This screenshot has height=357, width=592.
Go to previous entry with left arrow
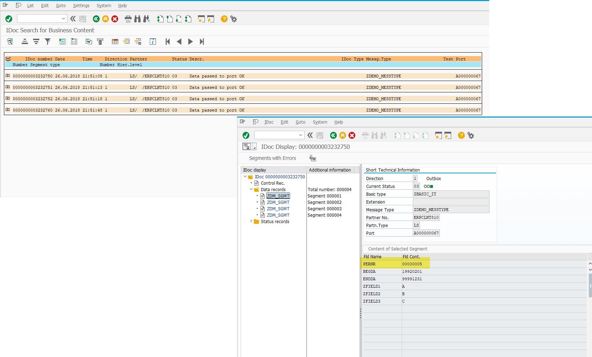click(x=179, y=42)
